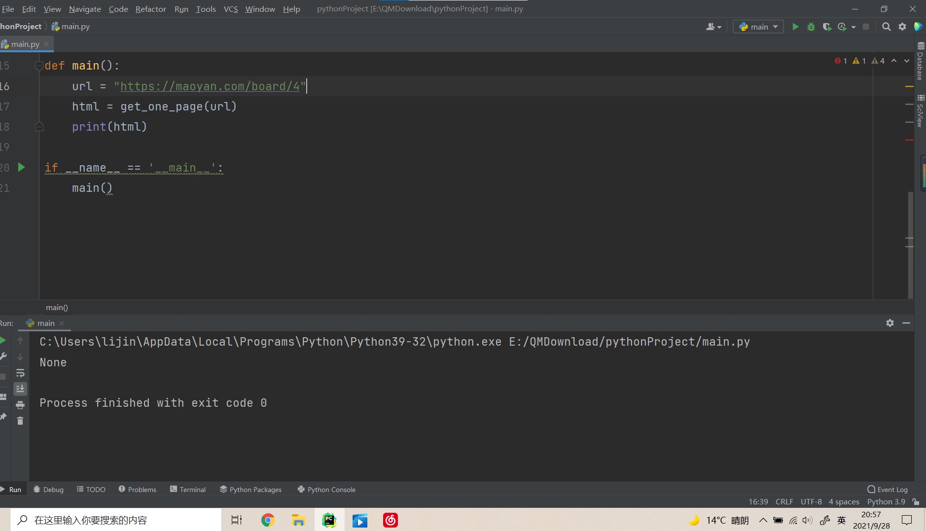Open the profiler run icon
Image resolution: width=926 pixels, height=531 pixels.
click(x=842, y=27)
